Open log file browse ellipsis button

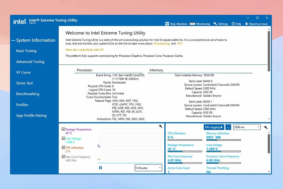point(228,127)
